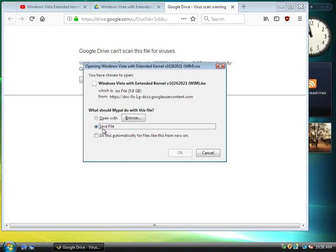The height and width of the screenshot is (252, 336).
Task: Close the Google Drive Windows Vista tab
Action: pyautogui.click(x=159, y=7)
